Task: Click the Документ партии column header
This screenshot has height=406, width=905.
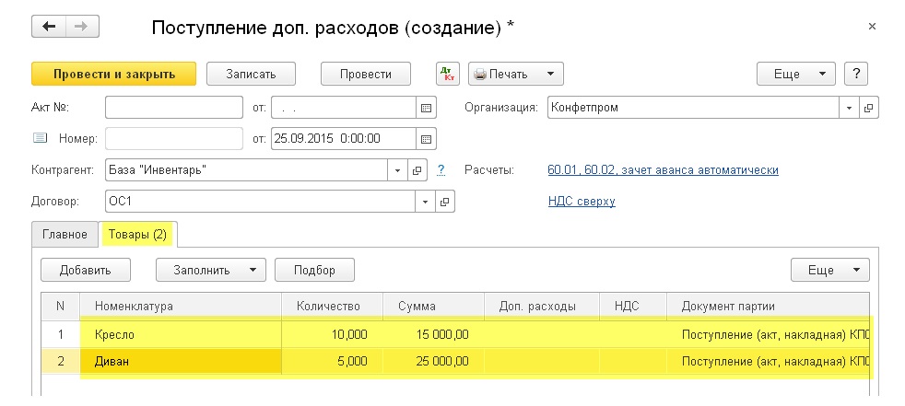Action: [x=769, y=307]
